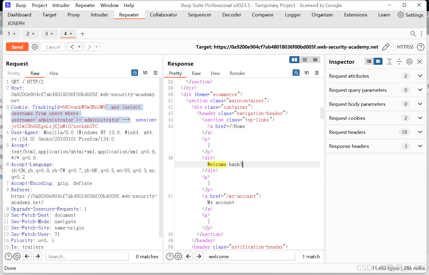This screenshot has height=275, width=429.
Task: Close the Inspector panel
Action: tap(420, 62)
